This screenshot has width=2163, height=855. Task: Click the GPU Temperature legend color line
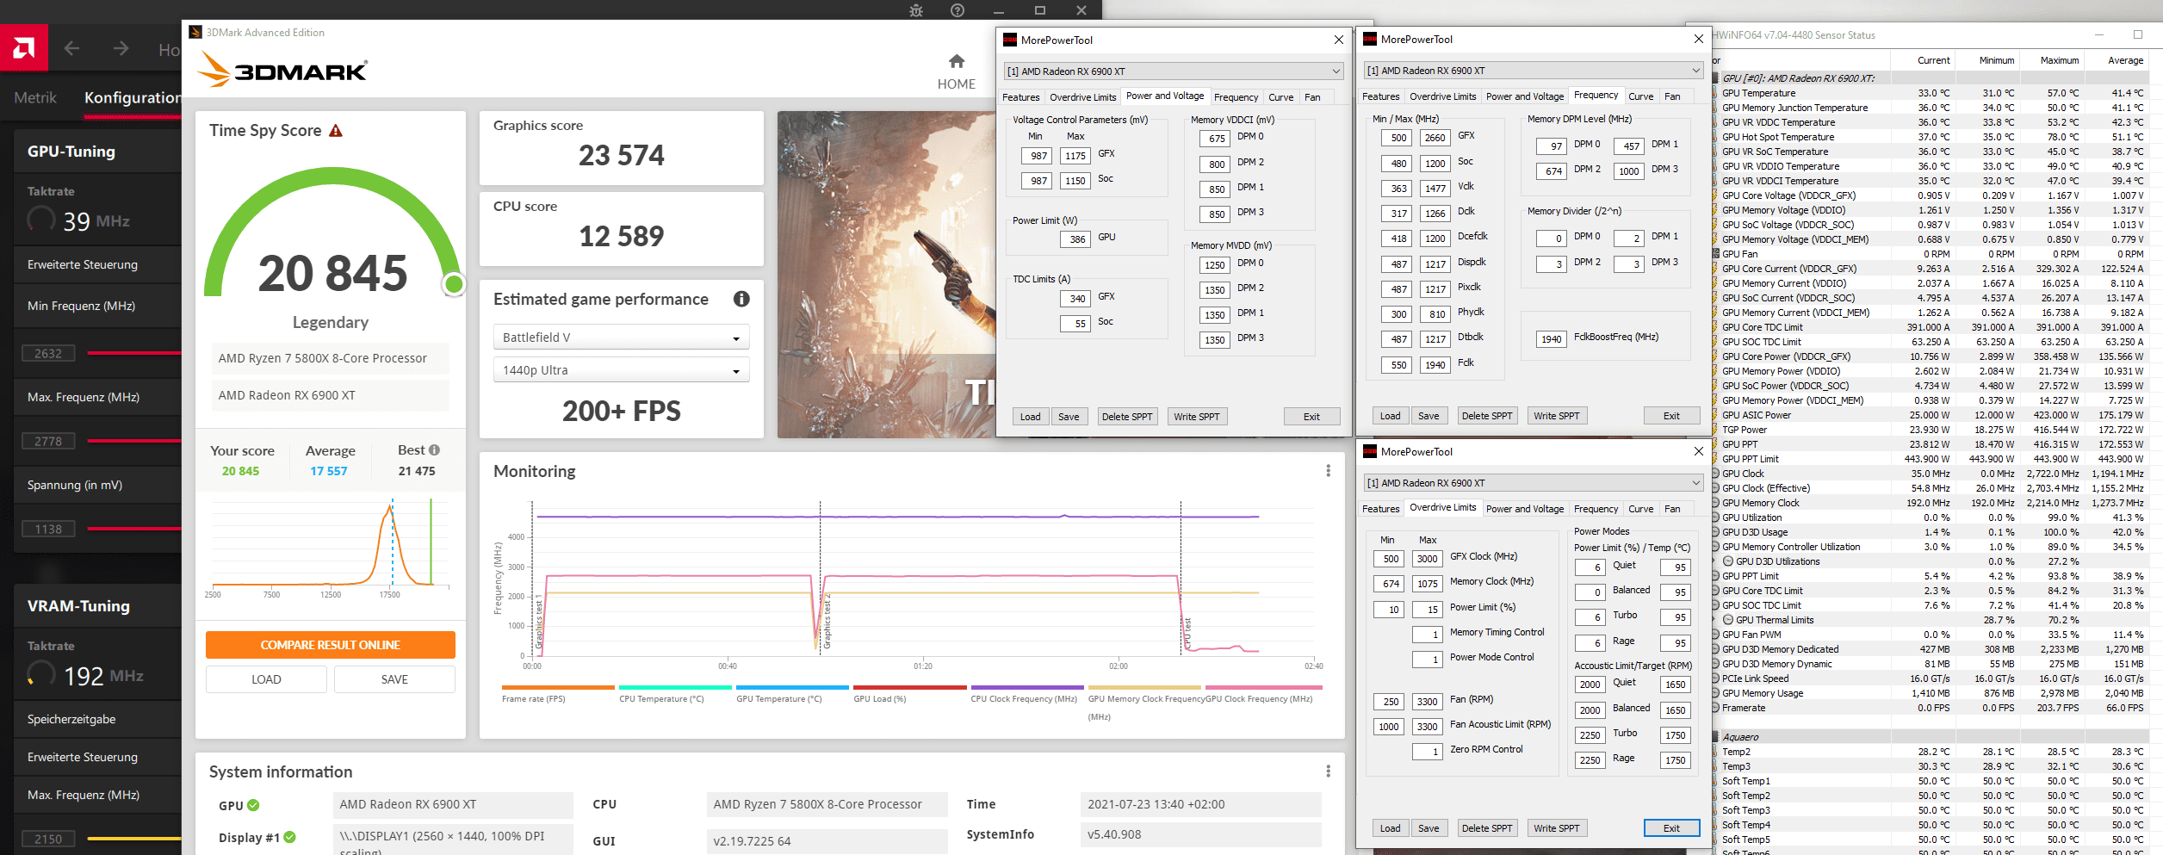pos(792,687)
